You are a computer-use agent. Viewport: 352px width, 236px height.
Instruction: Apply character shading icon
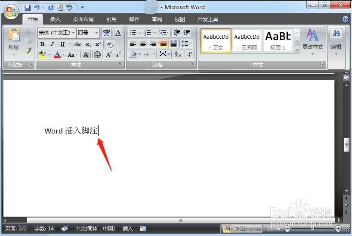click(x=86, y=55)
